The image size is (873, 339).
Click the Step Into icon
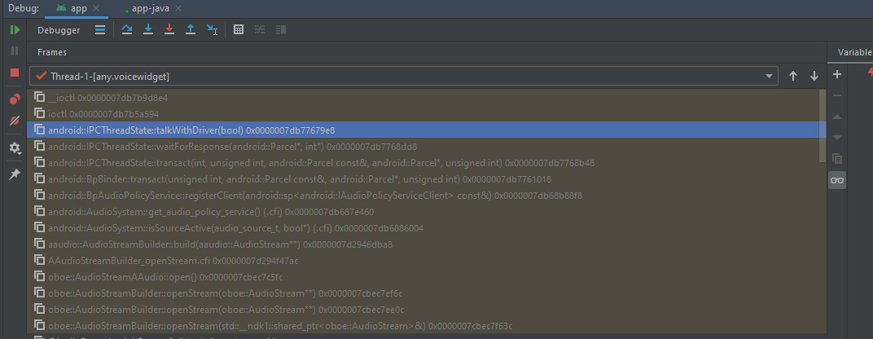click(x=148, y=29)
